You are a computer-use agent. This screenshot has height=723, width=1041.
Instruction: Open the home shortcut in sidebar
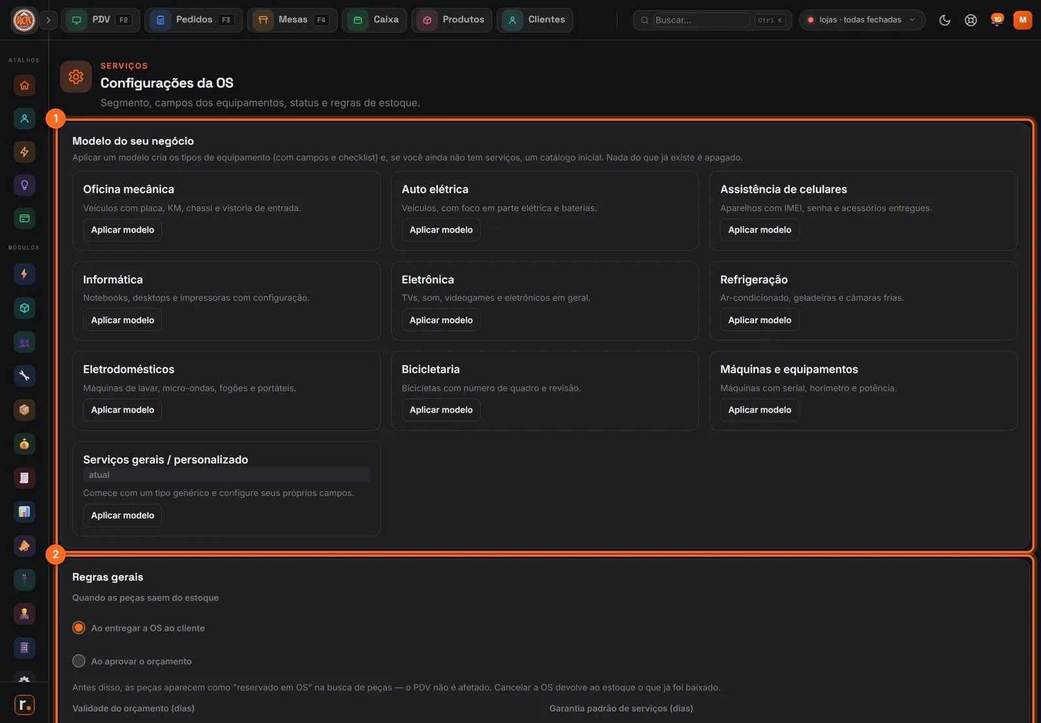pyautogui.click(x=24, y=85)
